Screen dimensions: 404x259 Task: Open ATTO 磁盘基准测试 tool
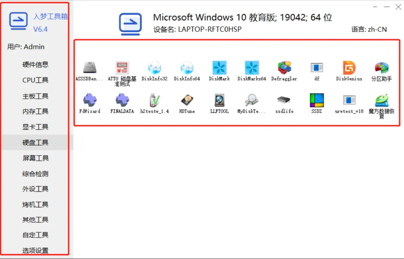[x=122, y=68]
